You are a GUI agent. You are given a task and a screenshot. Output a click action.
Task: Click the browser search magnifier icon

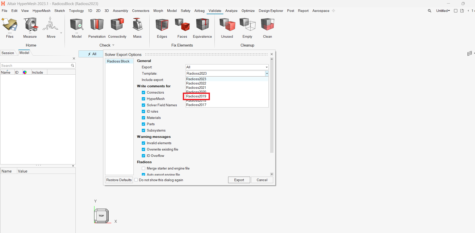(73, 66)
